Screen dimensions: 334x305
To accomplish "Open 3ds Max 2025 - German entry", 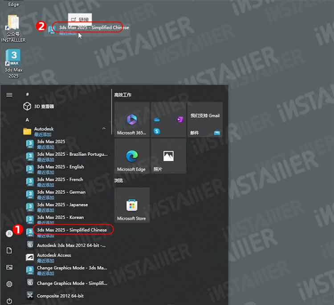I will click(66, 194).
